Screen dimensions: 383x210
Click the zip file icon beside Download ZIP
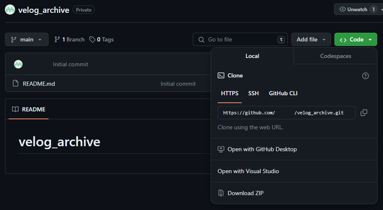[221, 193]
